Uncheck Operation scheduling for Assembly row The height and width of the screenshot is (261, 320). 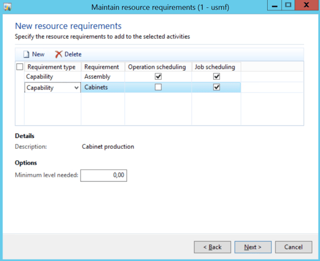(x=158, y=77)
